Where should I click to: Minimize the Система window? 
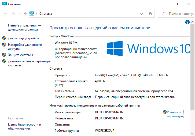pos(164,4)
